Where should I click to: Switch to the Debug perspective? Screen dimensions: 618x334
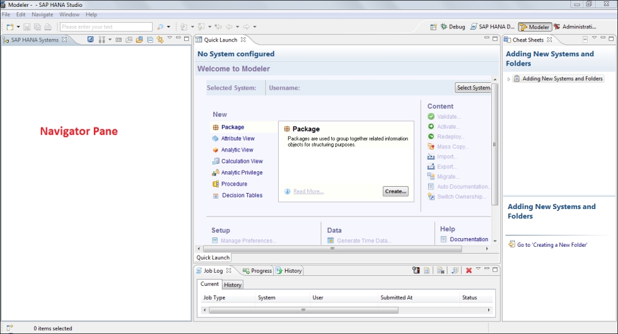pyautogui.click(x=453, y=27)
